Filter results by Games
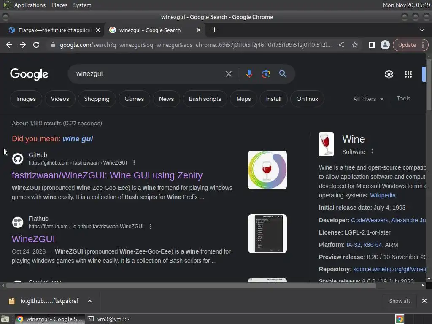432x324 pixels. (134, 99)
